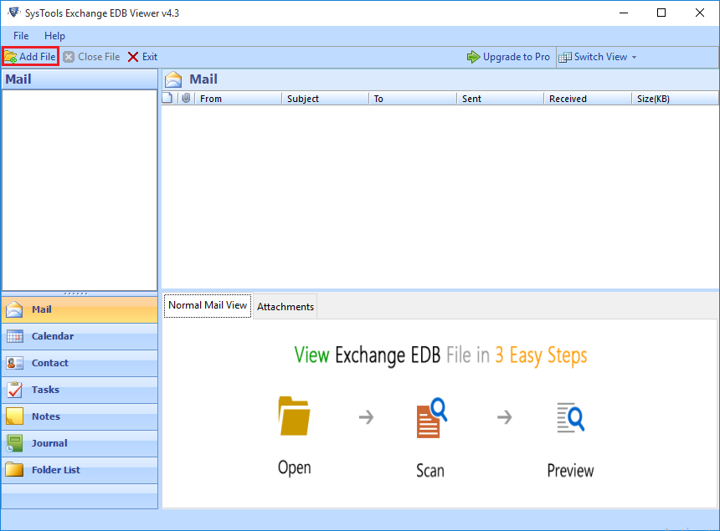Click the envelope icon in Mail header
This screenshot has width=720, height=531.
(x=173, y=79)
